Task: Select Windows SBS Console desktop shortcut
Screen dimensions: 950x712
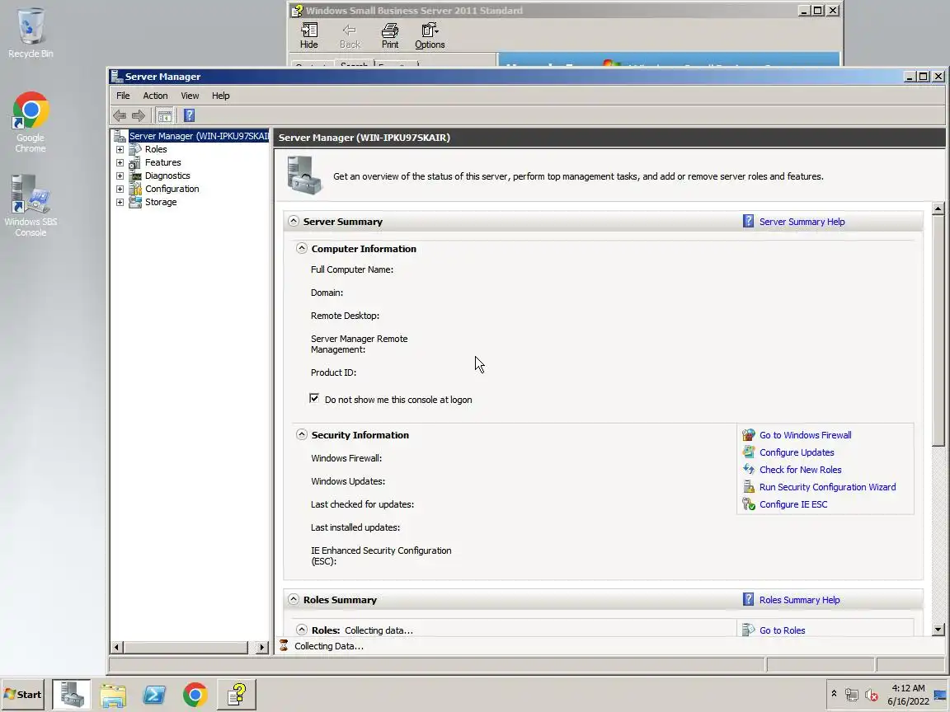Action: click(x=31, y=205)
